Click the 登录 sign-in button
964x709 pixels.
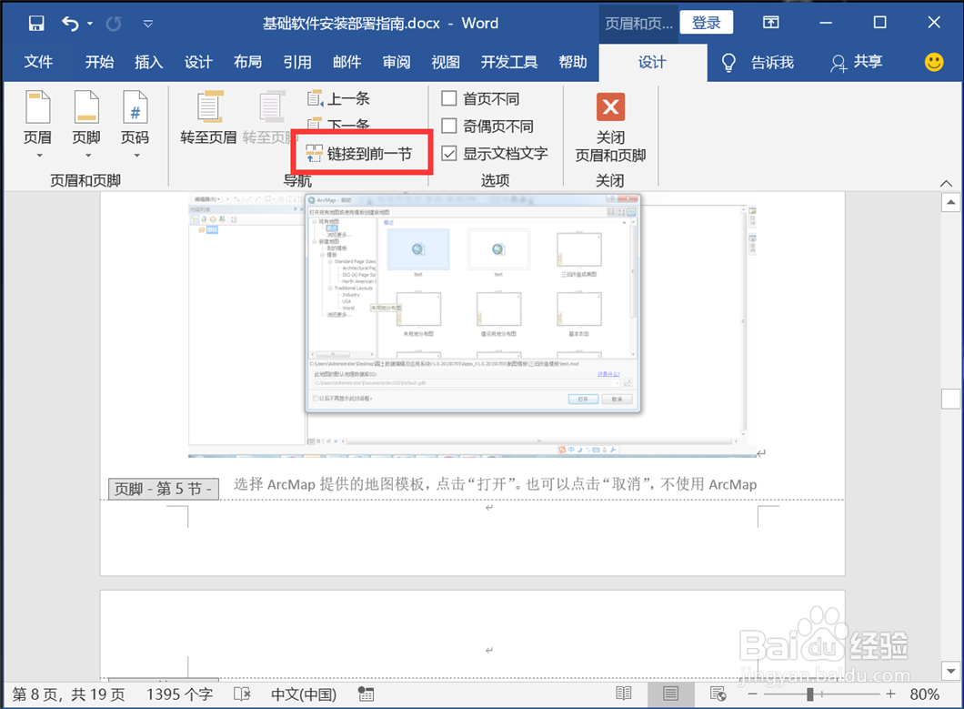click(x=707, y=23)
